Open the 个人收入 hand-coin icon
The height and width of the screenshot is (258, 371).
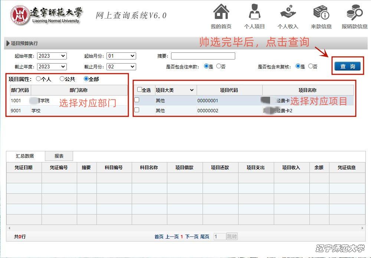point(288,12)
